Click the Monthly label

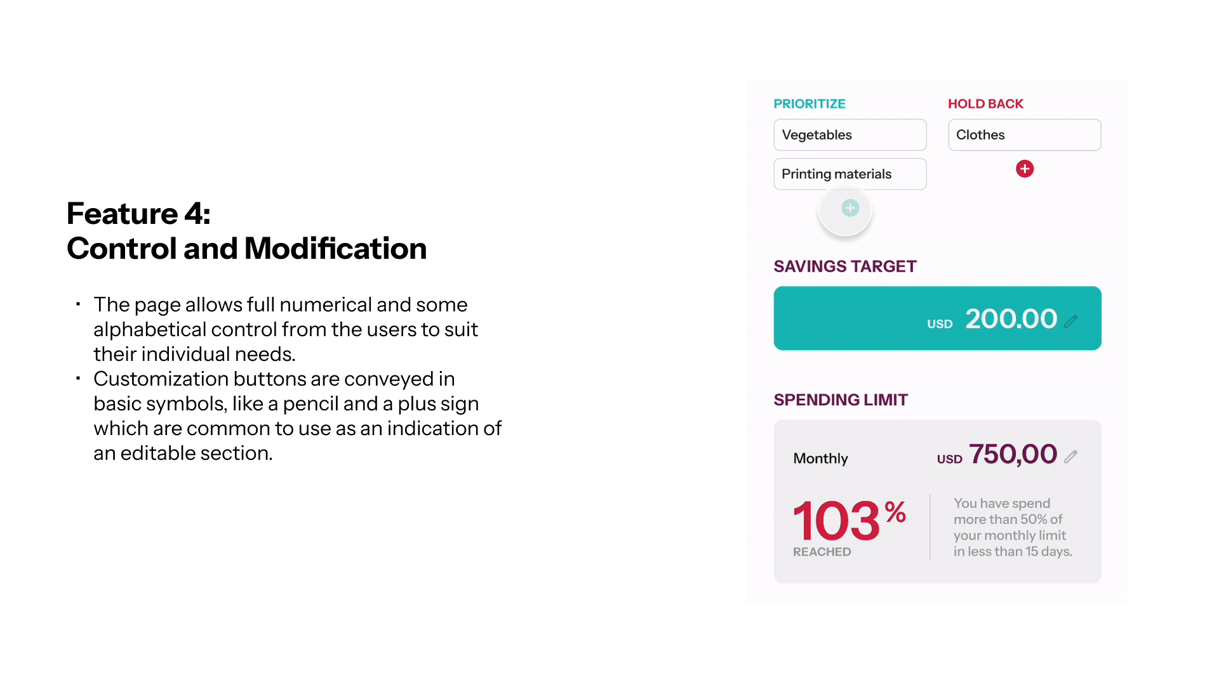[820, 459]
